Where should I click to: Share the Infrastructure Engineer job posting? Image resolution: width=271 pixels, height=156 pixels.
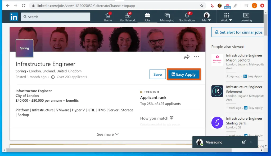tap(187, 57)
